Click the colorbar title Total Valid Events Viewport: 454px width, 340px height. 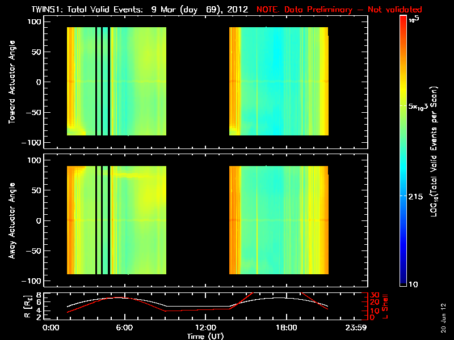coord(434,151)
